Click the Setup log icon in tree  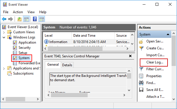click(15, 53)
